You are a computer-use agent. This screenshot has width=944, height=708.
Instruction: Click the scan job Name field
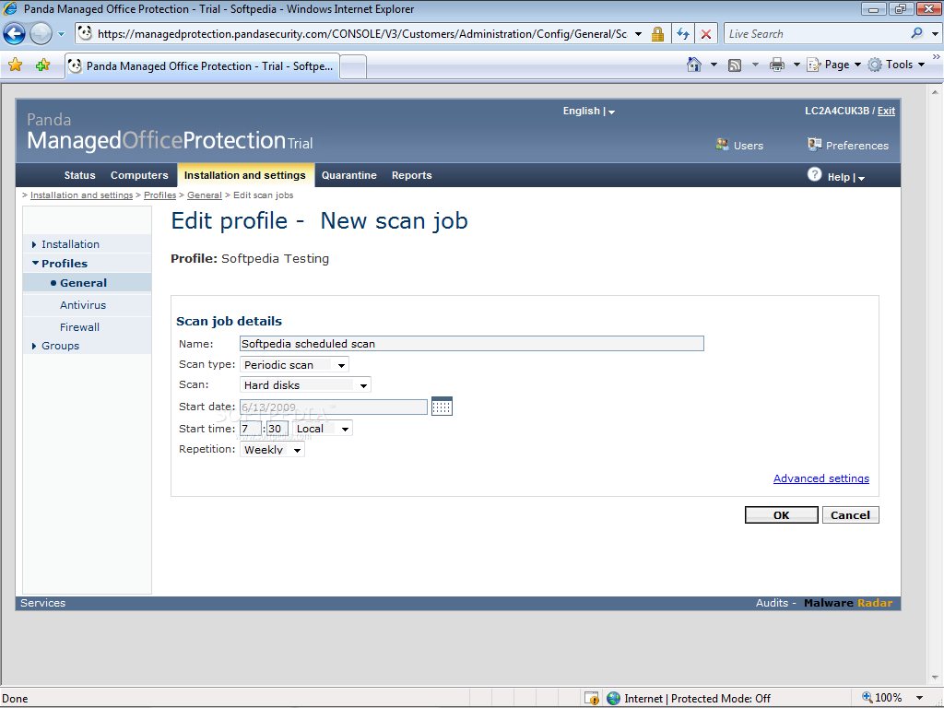471,344
